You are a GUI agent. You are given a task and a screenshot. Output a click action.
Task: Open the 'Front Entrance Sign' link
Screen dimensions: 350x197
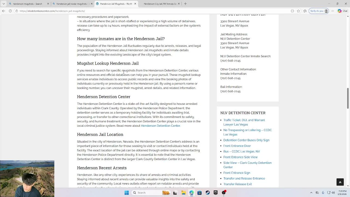237,173
